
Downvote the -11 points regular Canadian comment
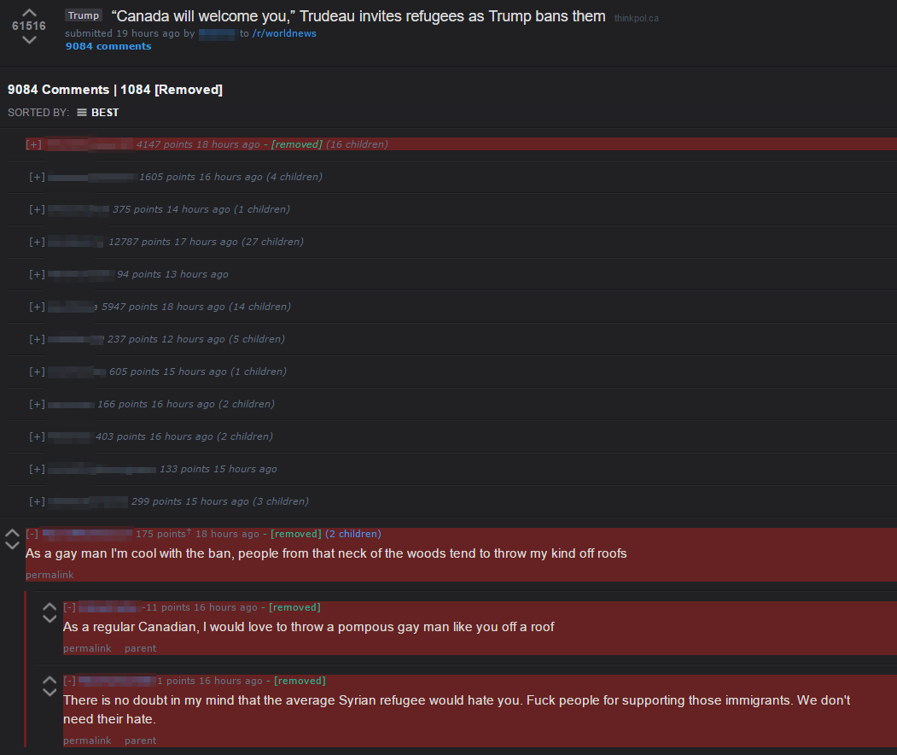(50, 618)
